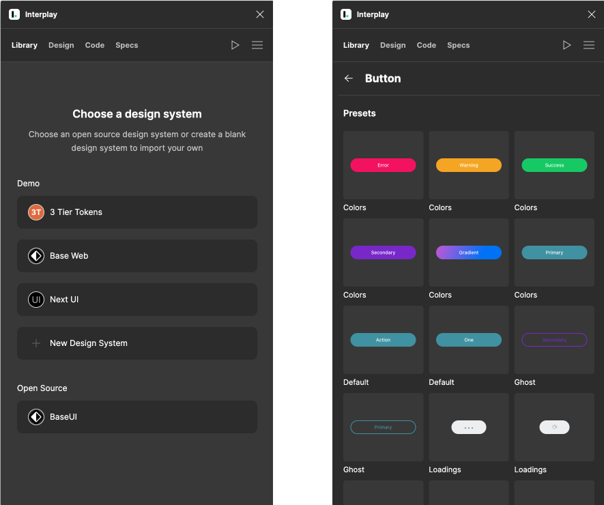This screenshot has width=604, height=505.
Task: Pick the One default button preset
Action: pos(469,340)
